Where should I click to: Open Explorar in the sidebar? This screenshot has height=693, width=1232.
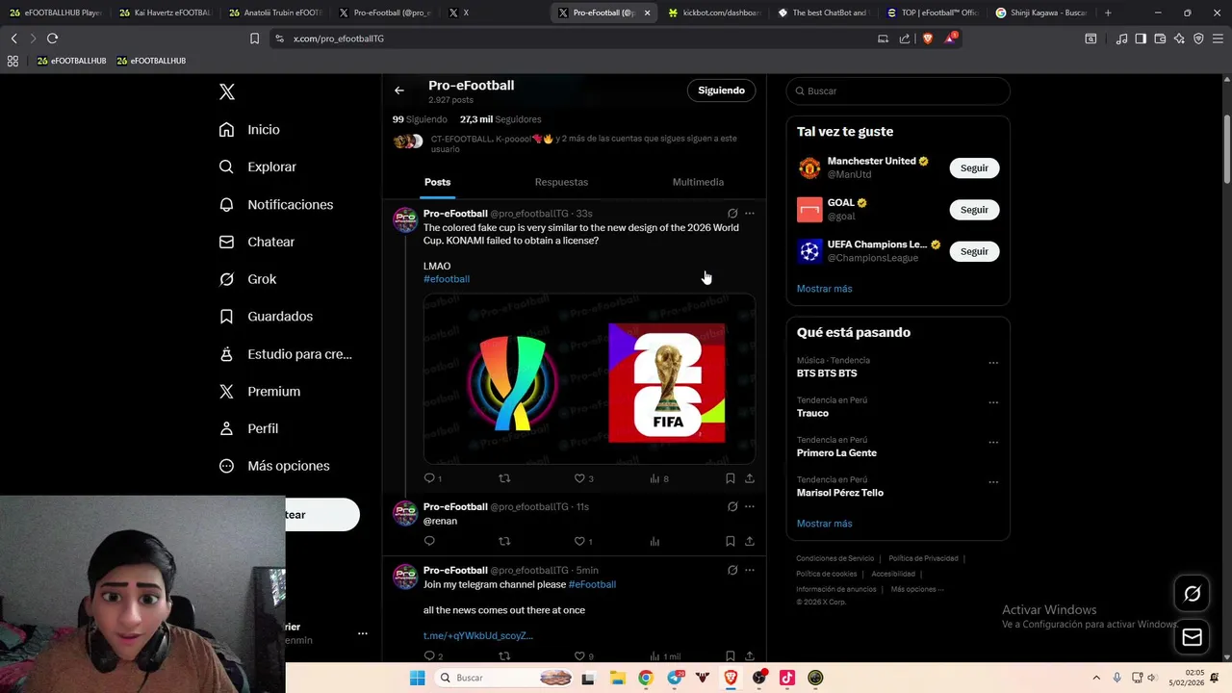click(257, 167)
